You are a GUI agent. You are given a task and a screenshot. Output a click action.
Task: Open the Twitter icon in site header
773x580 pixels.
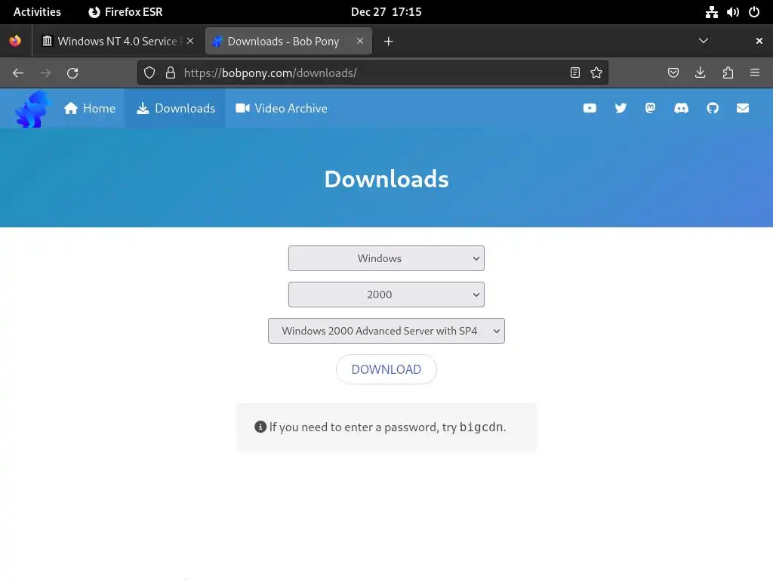click(621, 108)
